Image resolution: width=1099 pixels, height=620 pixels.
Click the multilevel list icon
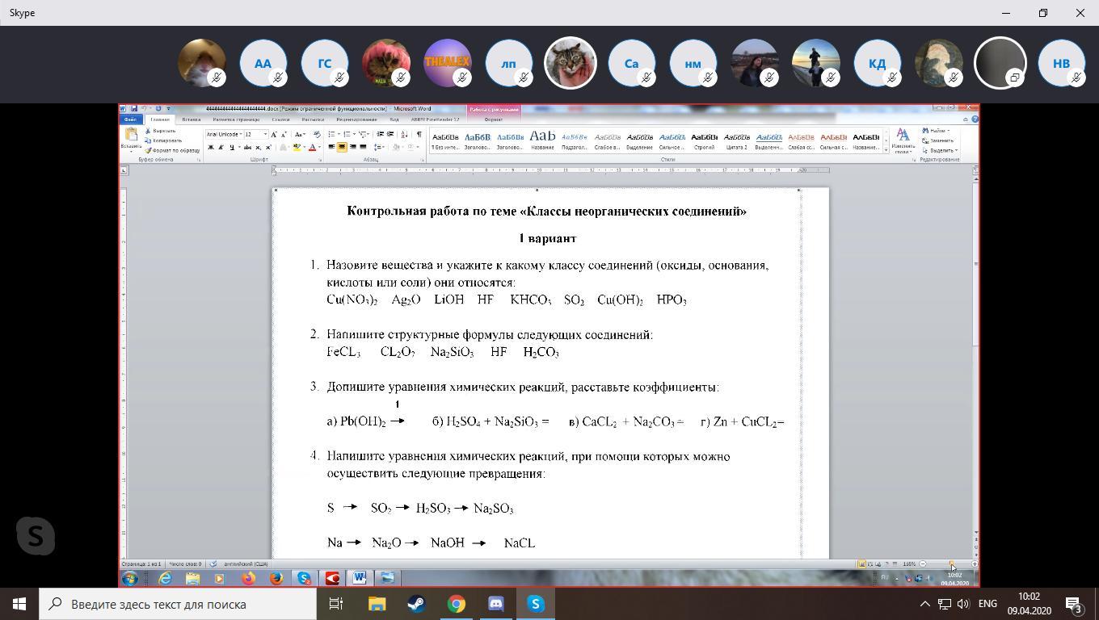click(x=362, y=134)
